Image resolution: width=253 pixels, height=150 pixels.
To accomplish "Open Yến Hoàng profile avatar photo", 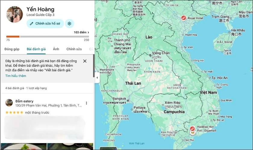I will (x=14, y=14).
